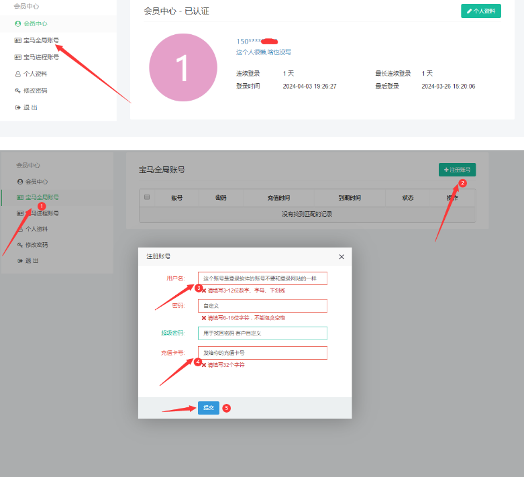Open 宝马全局账号 in the top sidebar

pyautogui.click(x=41, y=40)
